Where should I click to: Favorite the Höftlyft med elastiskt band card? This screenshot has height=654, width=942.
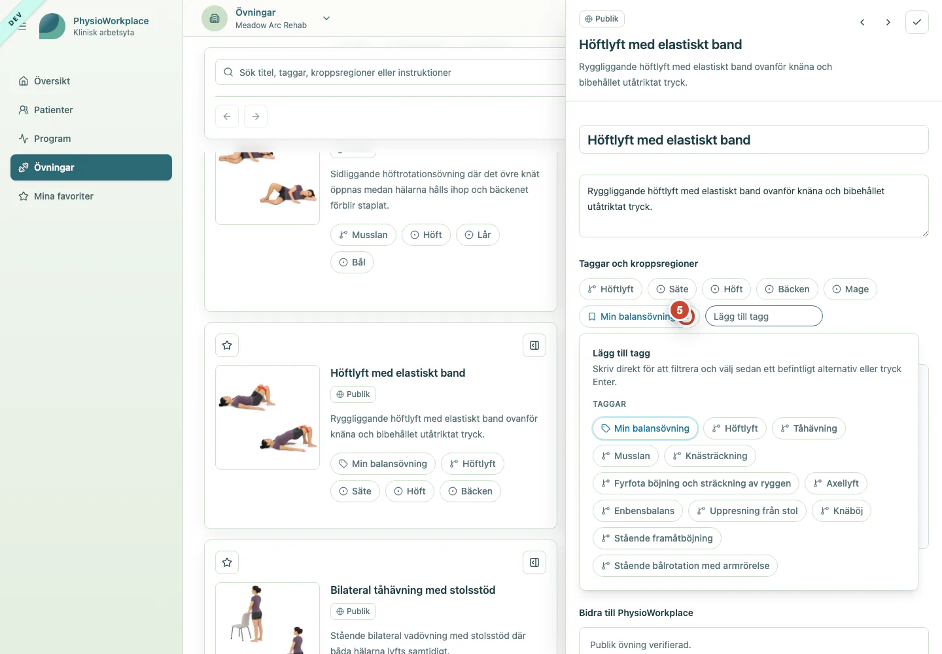point(227,345)
